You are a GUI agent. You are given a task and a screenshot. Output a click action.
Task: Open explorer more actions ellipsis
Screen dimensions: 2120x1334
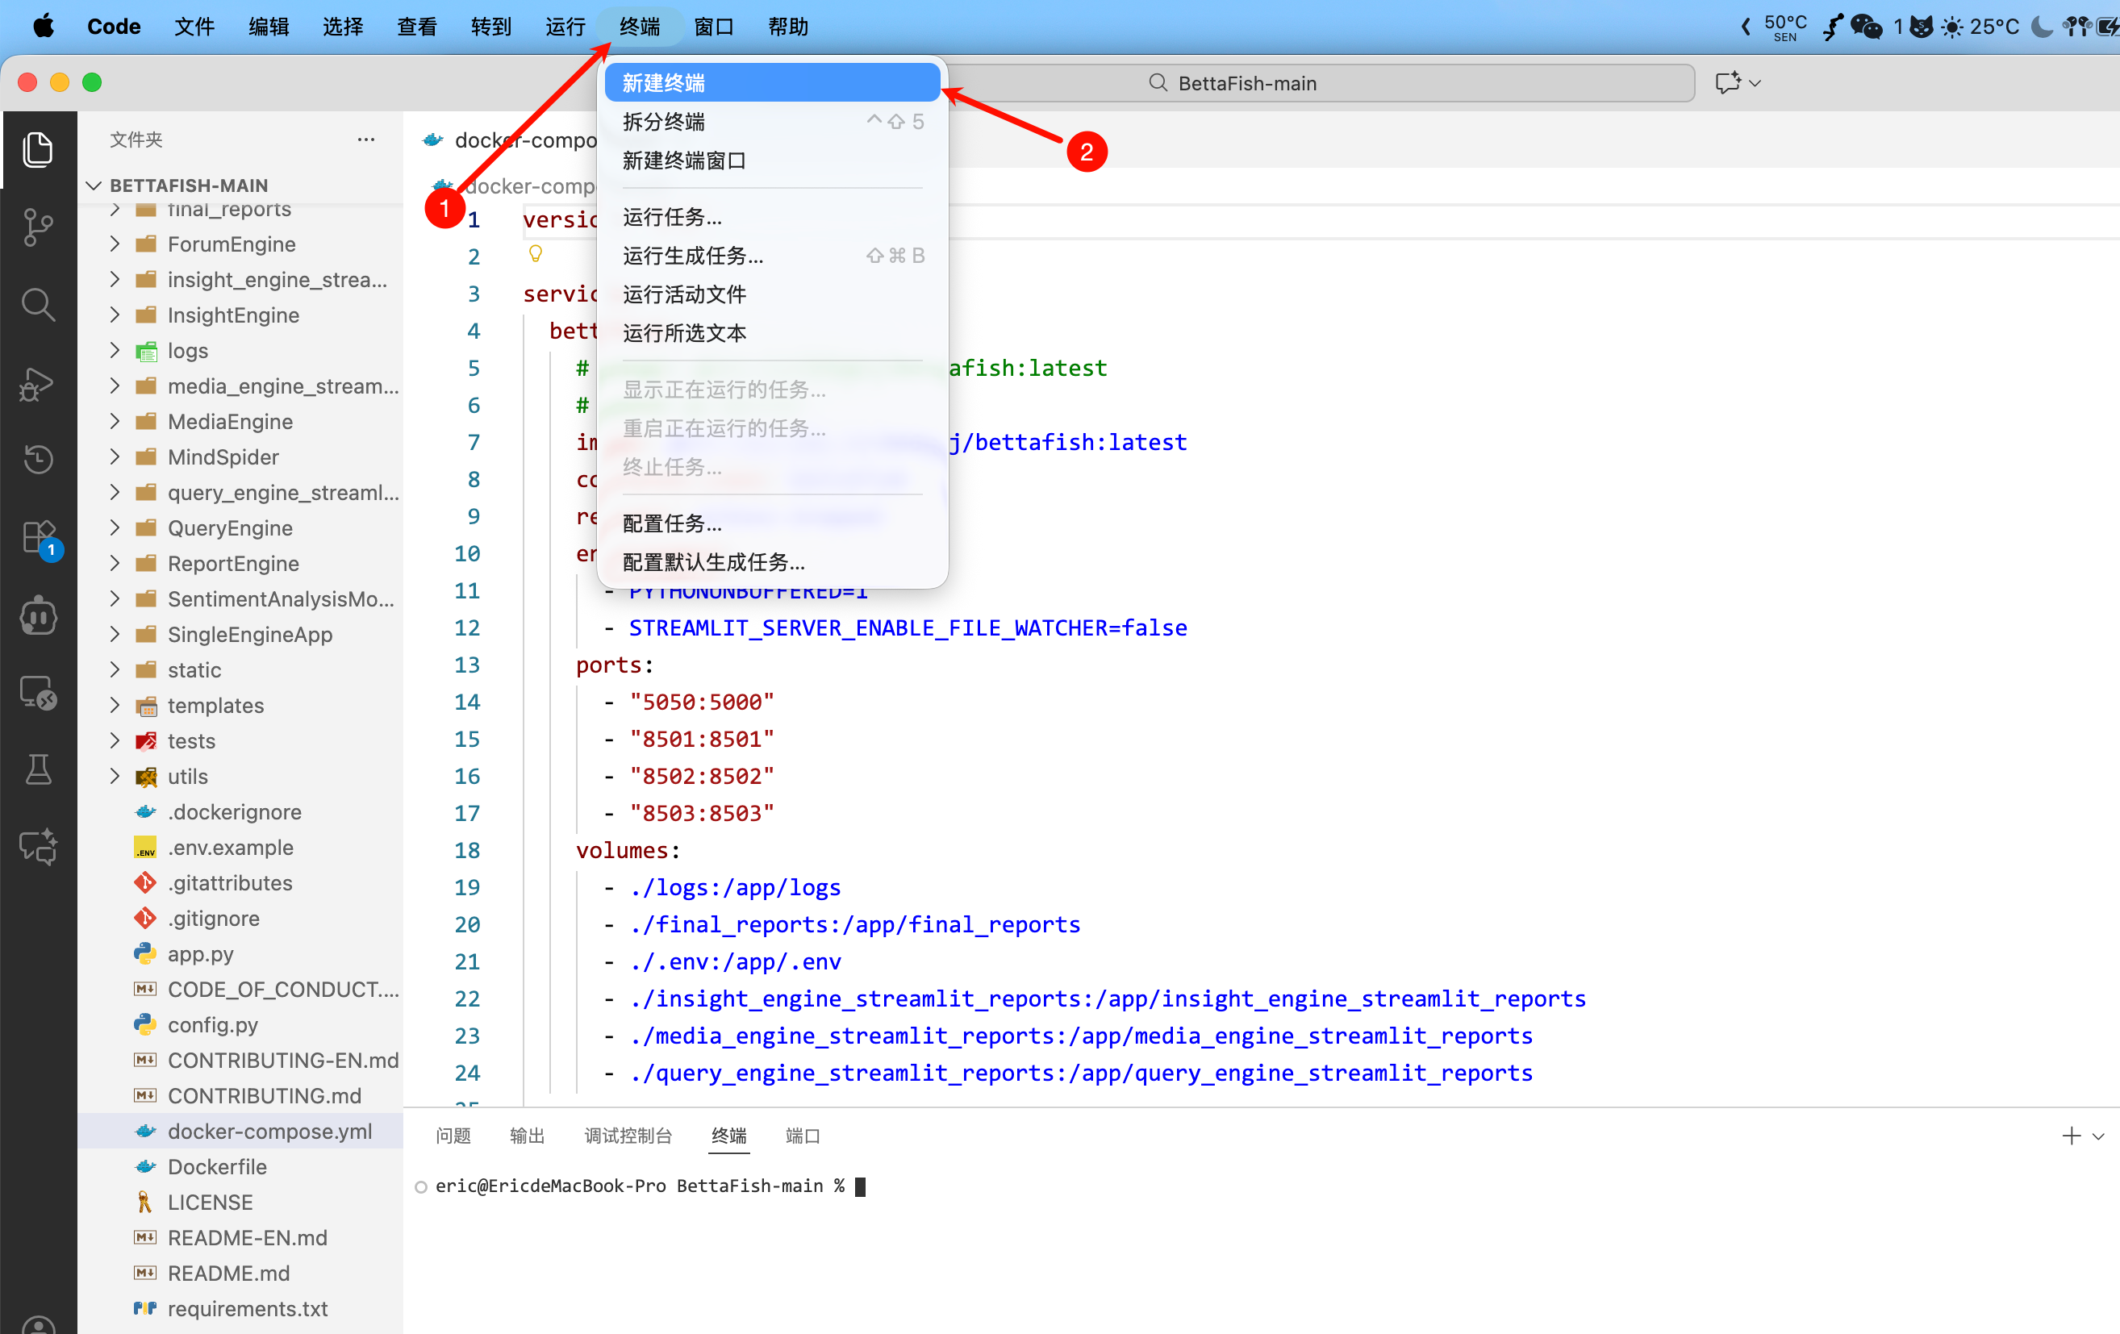(366, 139)
